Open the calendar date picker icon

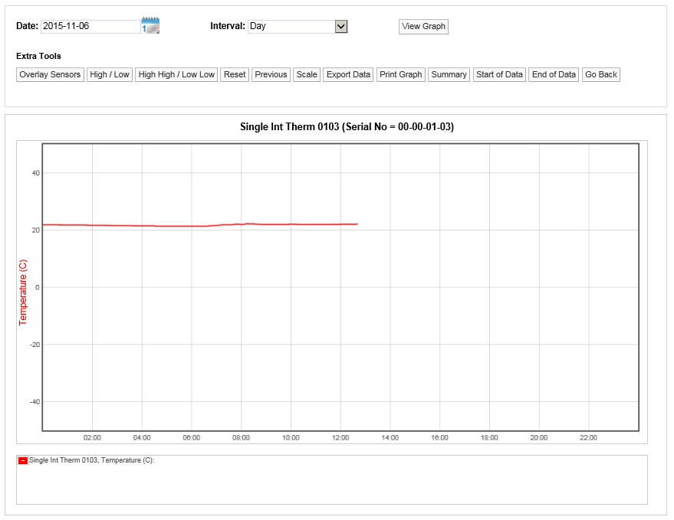click(x=150, y=26)
